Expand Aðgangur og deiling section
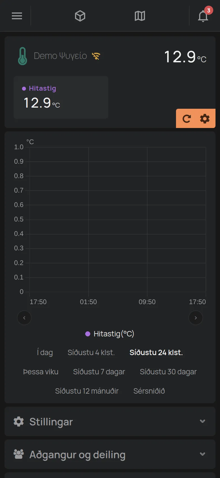The image size is (220, 478). (x=110, y=454)
